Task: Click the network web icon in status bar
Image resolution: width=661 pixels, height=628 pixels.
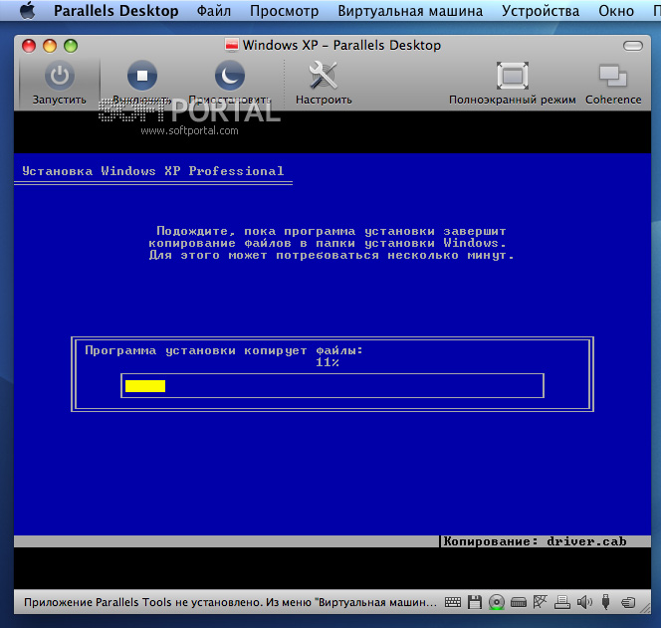Action: 540,602
